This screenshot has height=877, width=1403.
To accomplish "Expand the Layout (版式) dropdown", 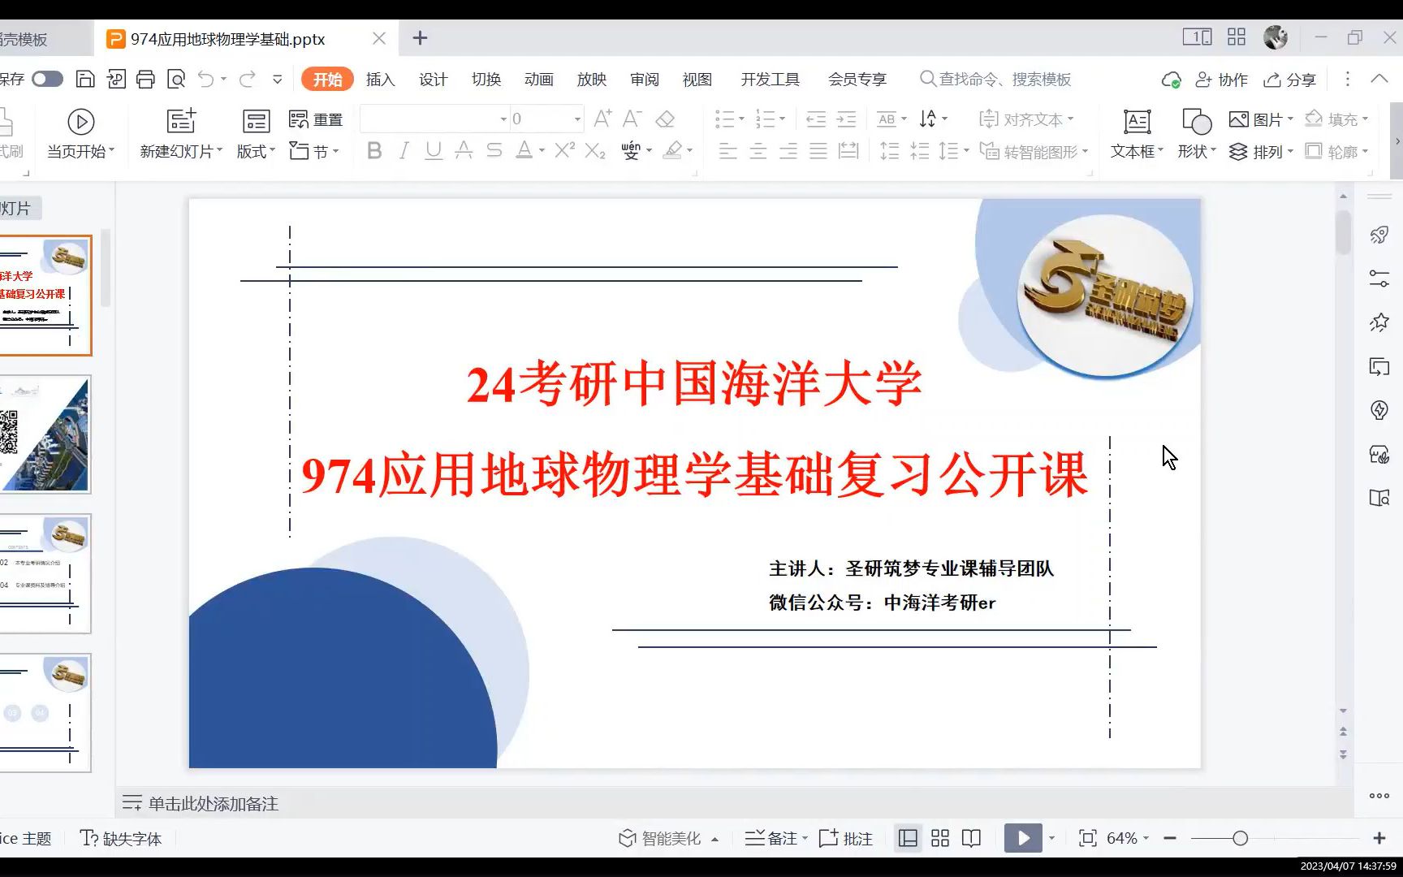I will point(256,152).
